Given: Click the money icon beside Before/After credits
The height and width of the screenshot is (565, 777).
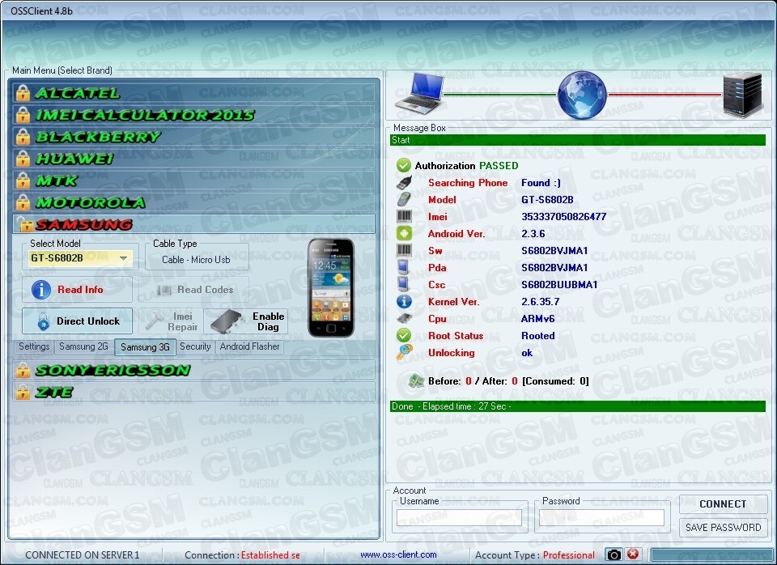Looking at the screenshot, I should 416,380.
